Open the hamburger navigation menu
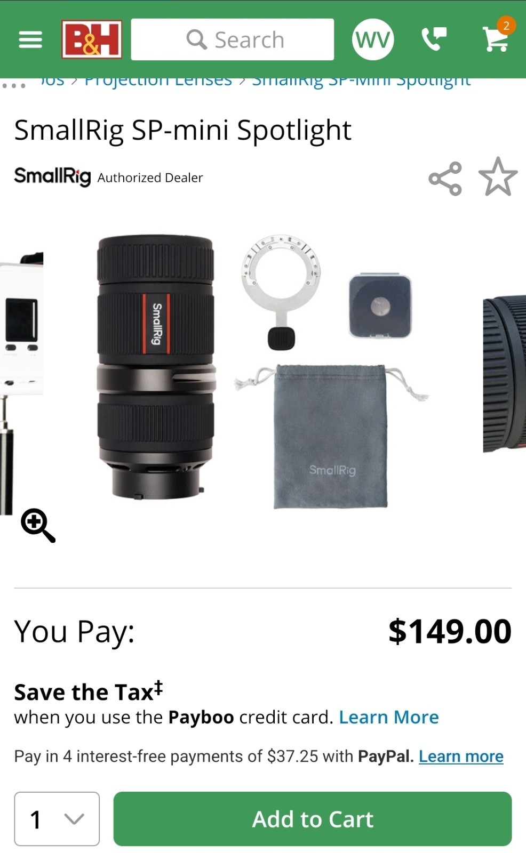526x853 pixels. (30, 39)
